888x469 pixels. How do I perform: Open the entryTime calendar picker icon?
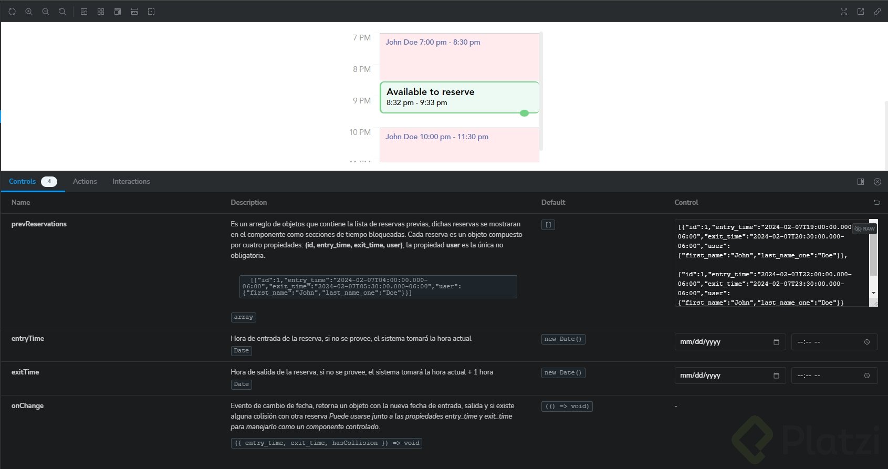[776, 342]
